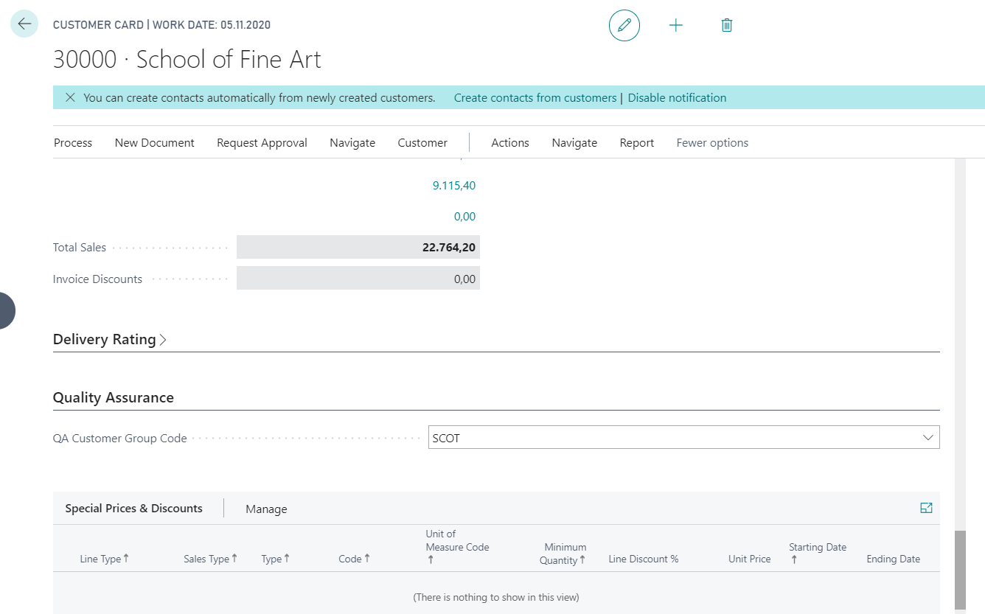Screen dimensions: 985x614
Task: Click Disable notification link
Action: (677, 97)
